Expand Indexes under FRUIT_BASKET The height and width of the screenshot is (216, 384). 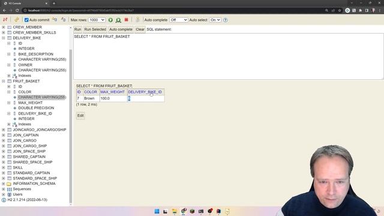(x=9, y=124)
